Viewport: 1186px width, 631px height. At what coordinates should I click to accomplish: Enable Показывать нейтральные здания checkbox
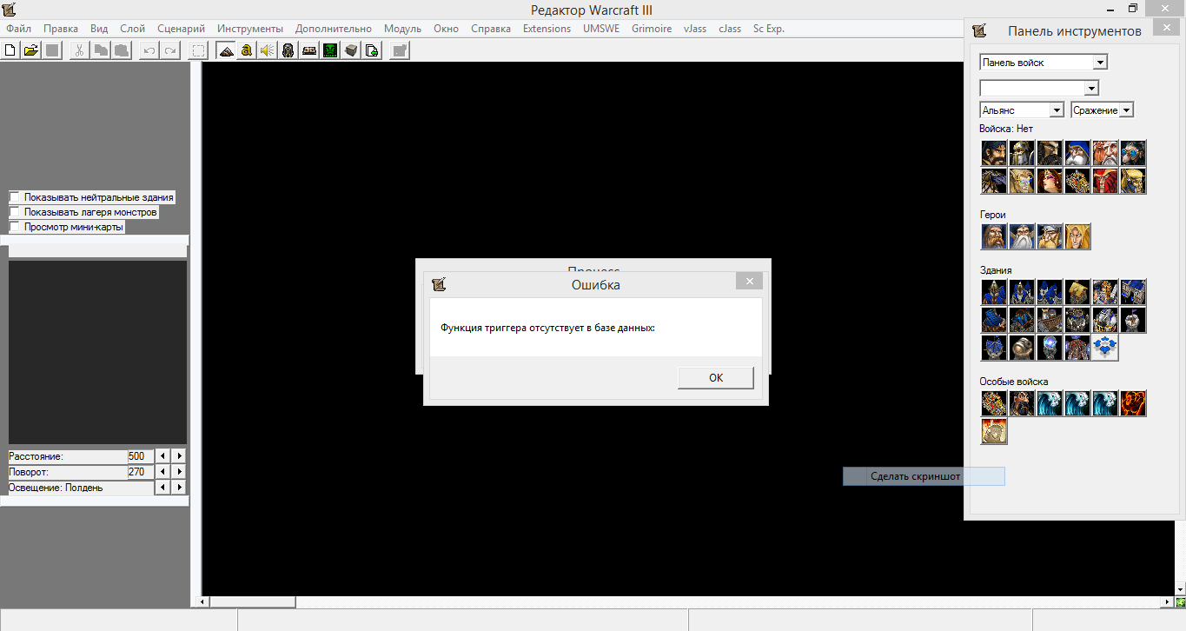14,197
